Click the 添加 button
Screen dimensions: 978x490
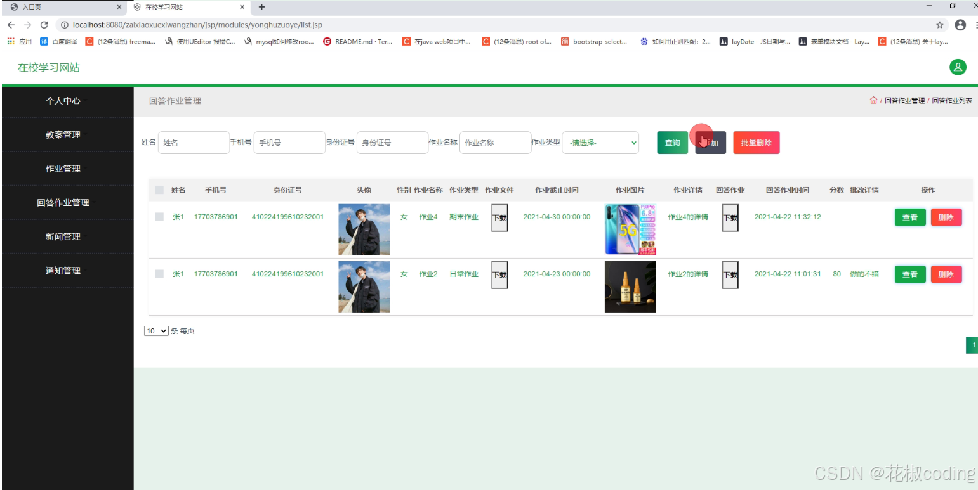coord(710,143)
